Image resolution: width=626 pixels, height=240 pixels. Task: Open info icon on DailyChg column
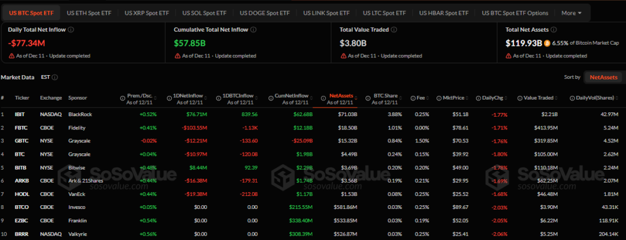478,98
